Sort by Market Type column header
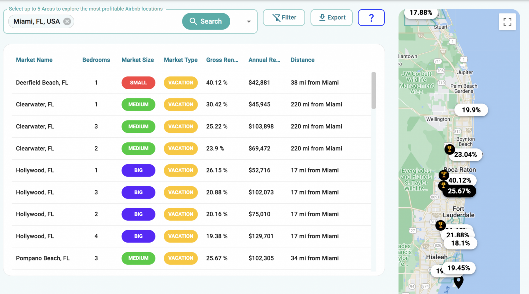Viewport: 529px width, 294px height. (181, 60)
